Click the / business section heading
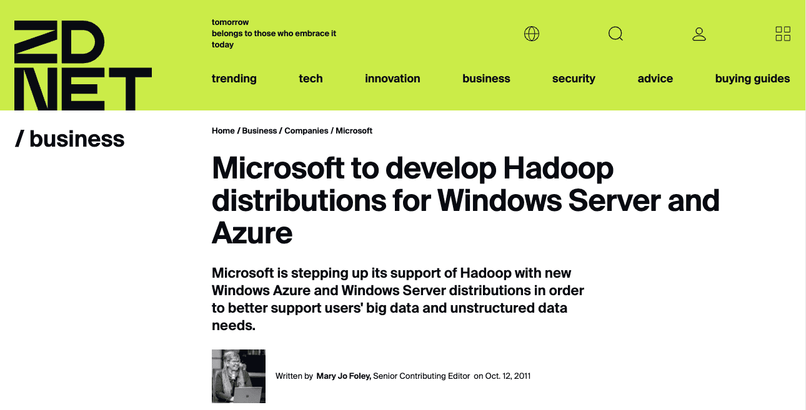The width and height of the screenshot is (806, 410). [x=70, y=139]
